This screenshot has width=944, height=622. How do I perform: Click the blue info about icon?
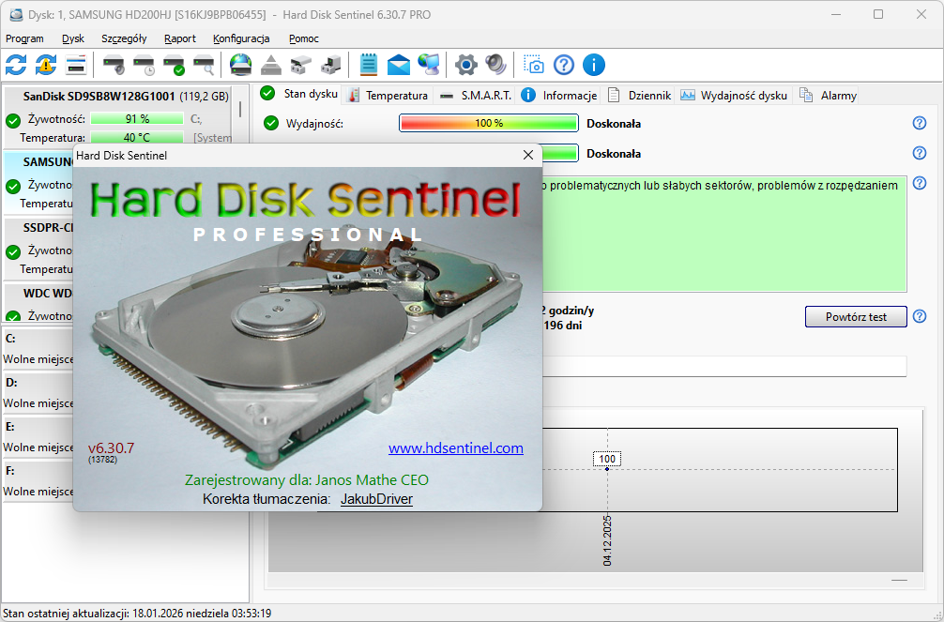(594, 65)
